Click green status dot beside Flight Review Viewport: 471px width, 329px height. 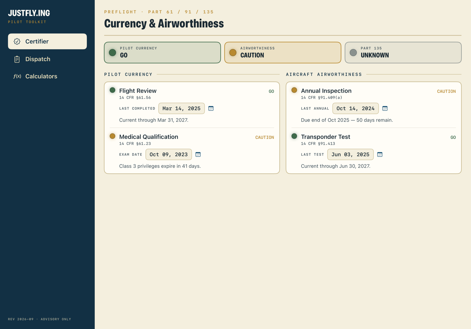(x=112, y=90)
